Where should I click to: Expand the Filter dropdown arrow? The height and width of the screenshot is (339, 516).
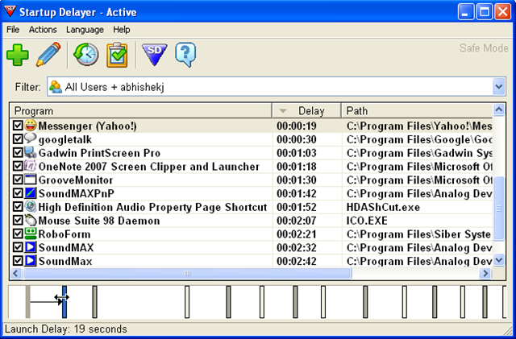coord(499,87)
